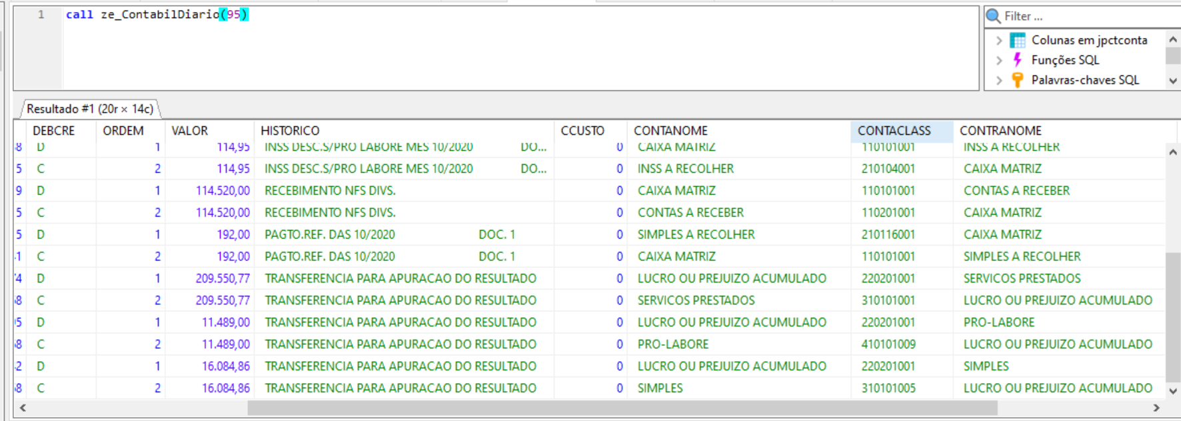Click the Funções SQL lightning icon
The image size is (1181, 421).
point(1018,60)
